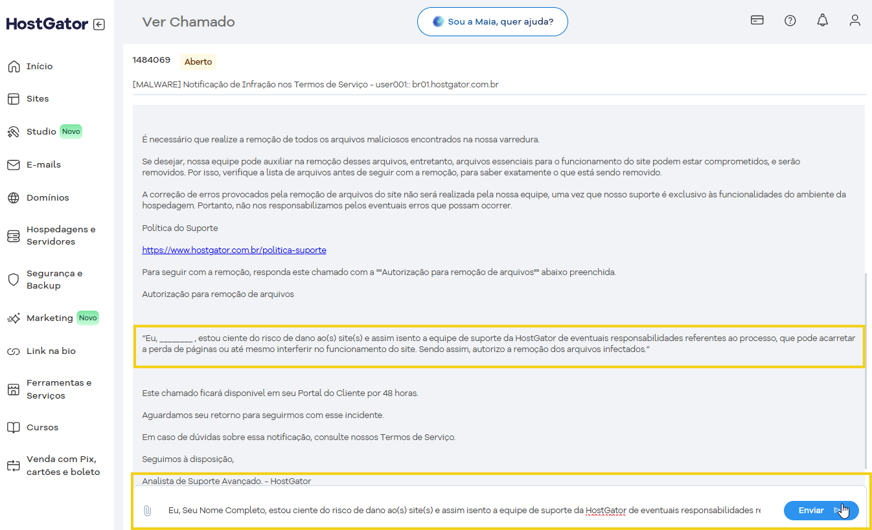Click the HostGator logo
Image resolution: width=872 pixels, height=530 pixels.
(47, 24)
